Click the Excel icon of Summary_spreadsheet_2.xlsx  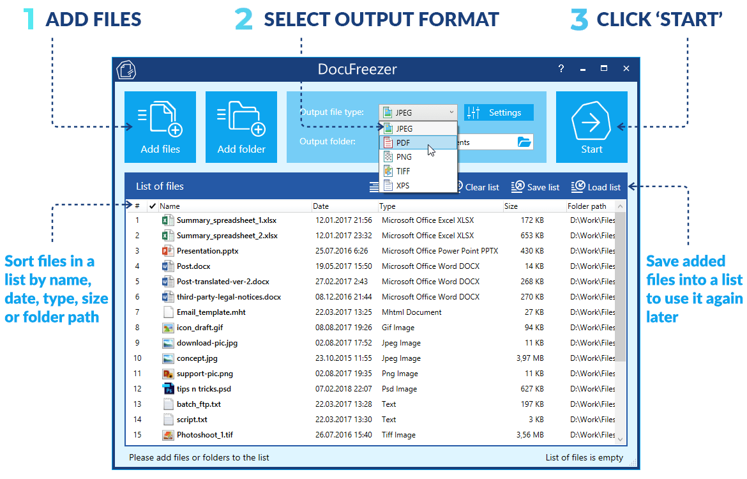coord(168,236)
